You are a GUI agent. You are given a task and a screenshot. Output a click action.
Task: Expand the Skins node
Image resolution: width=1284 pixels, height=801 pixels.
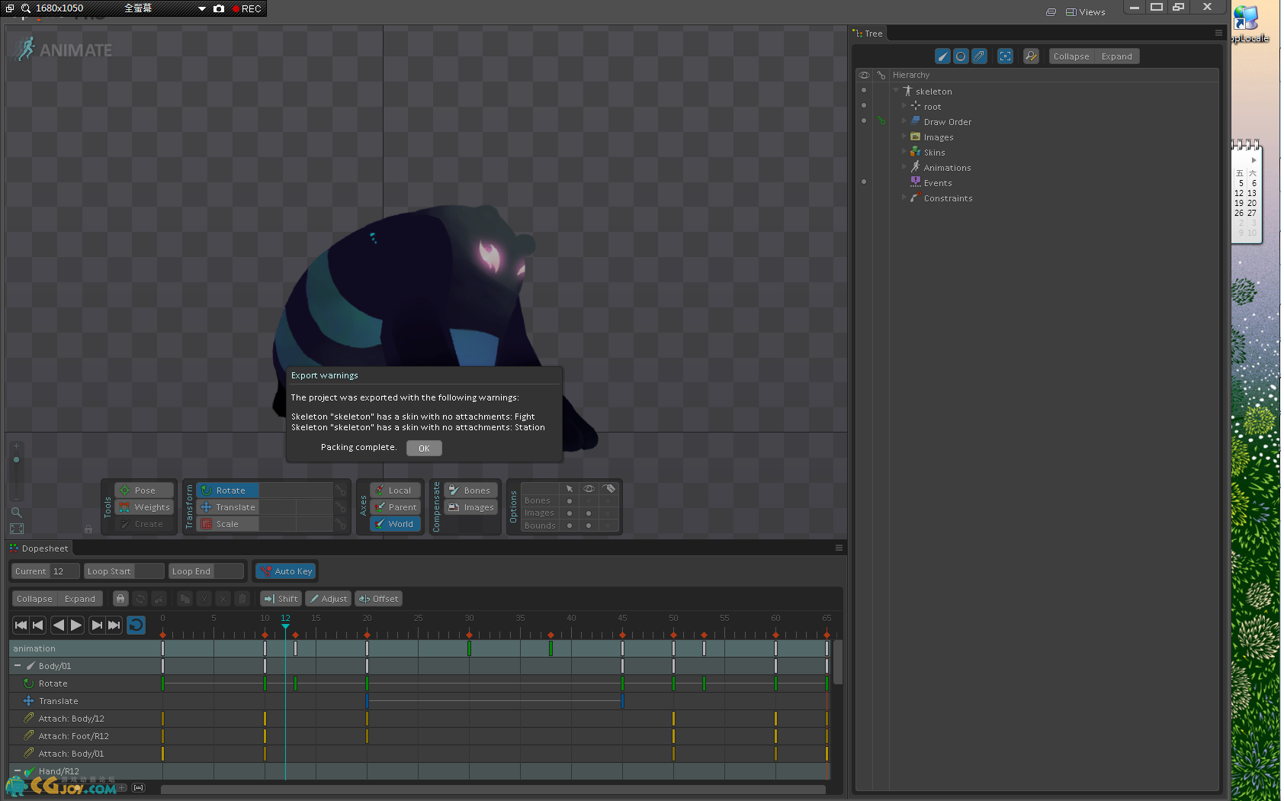pyautogui.click(x=904, y=151)
